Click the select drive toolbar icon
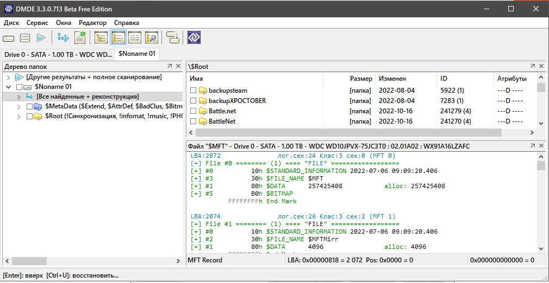The width and height of the screenshot is (549, 283). point(8,38)
